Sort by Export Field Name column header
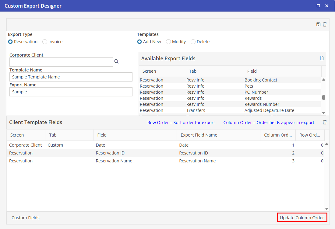 [x=199, y=135]
